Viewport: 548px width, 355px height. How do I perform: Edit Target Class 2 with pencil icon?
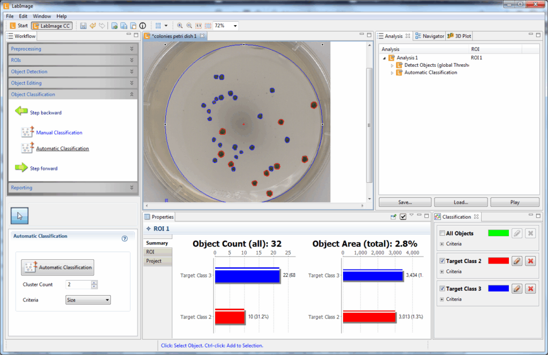coord(516,261)
